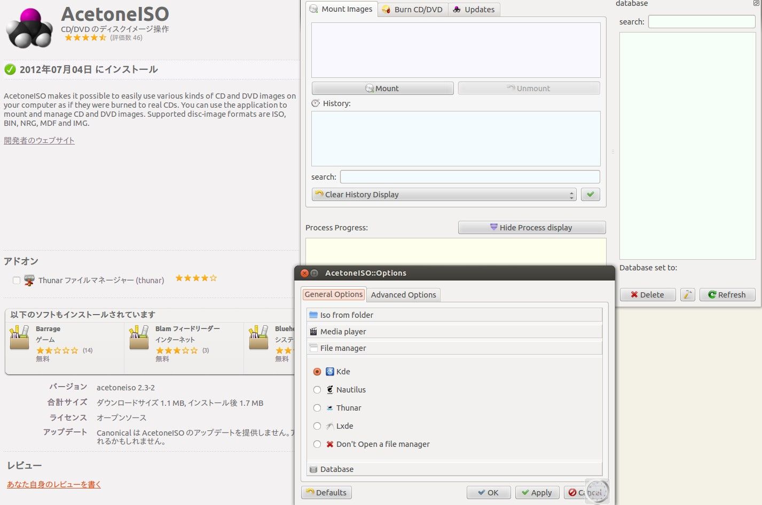
Task: Click the red X Don't Open icon
Action: point(329,444)
